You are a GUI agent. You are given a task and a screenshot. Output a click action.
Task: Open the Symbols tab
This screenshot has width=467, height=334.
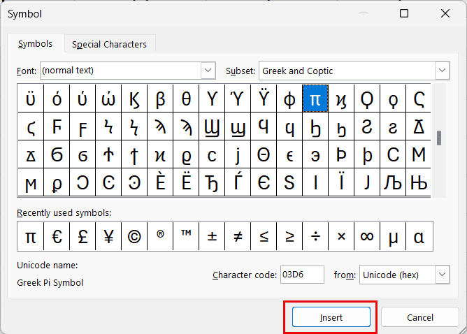point(35,43)
